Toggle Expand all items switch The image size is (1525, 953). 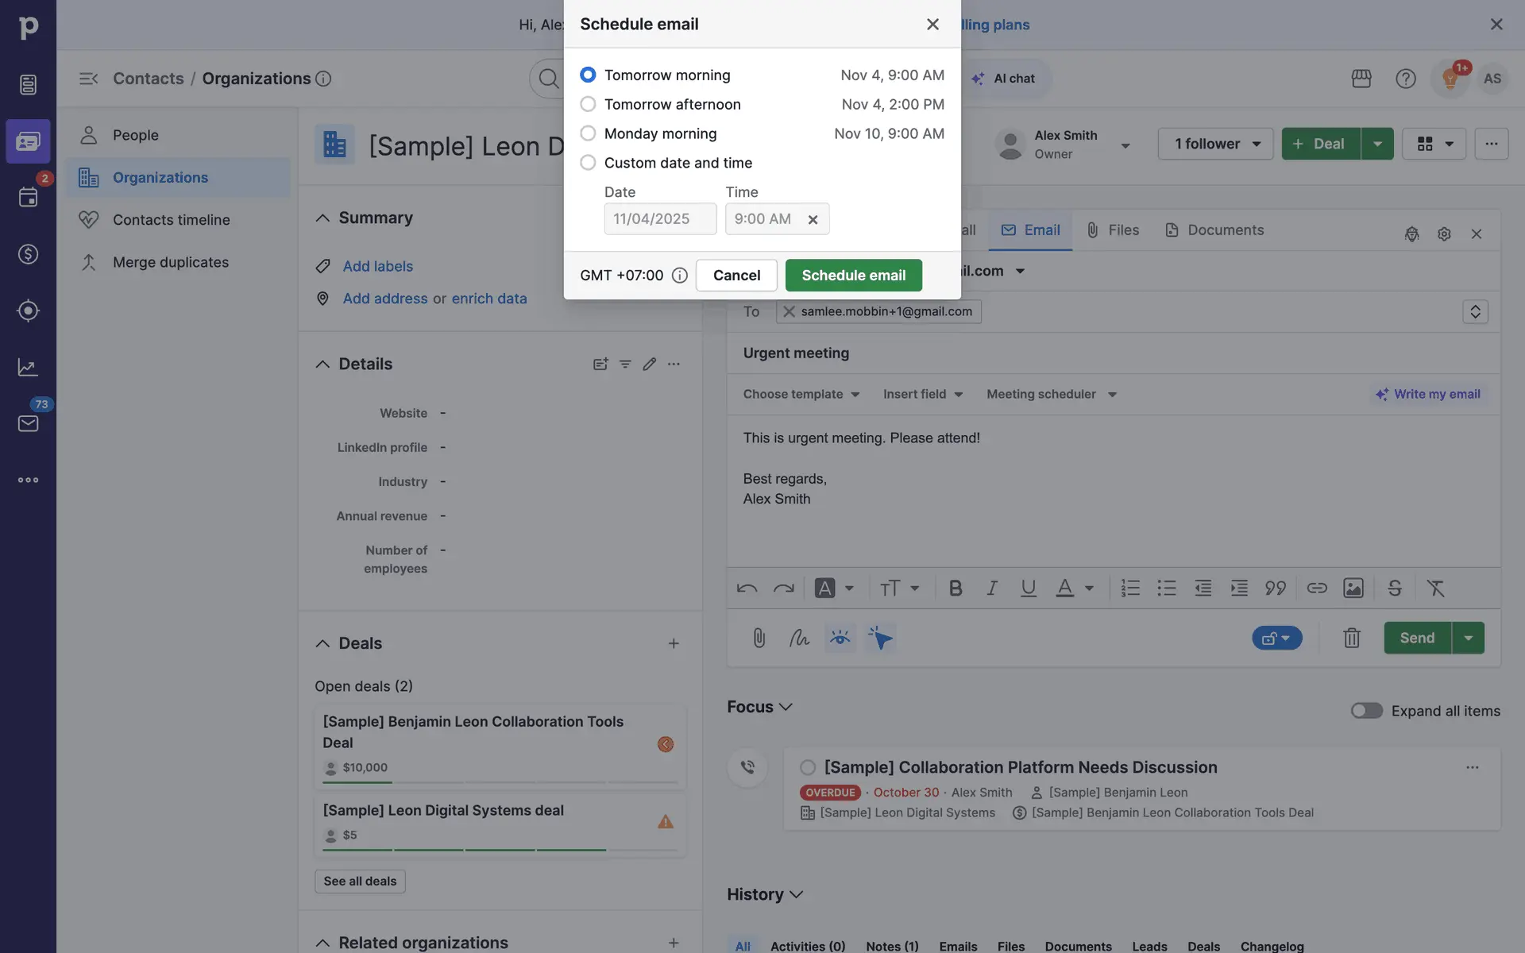[1366, 711]
